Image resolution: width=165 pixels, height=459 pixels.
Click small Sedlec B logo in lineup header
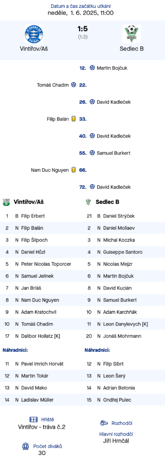(88, 202)
